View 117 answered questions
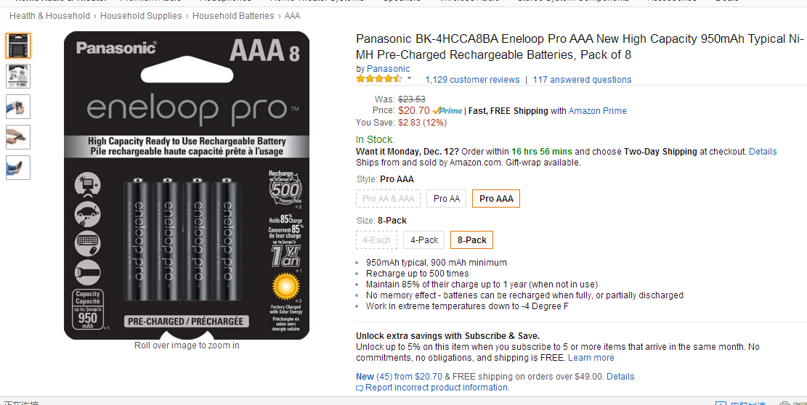Image resolution: width=807 pixels, height=405 pixels. point(582,80)
